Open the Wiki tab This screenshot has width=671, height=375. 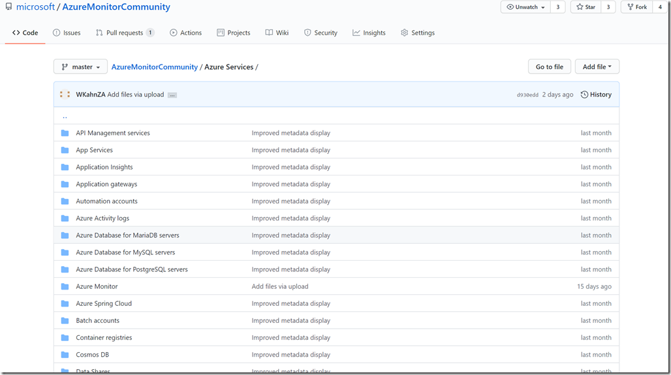click(277, 33)
